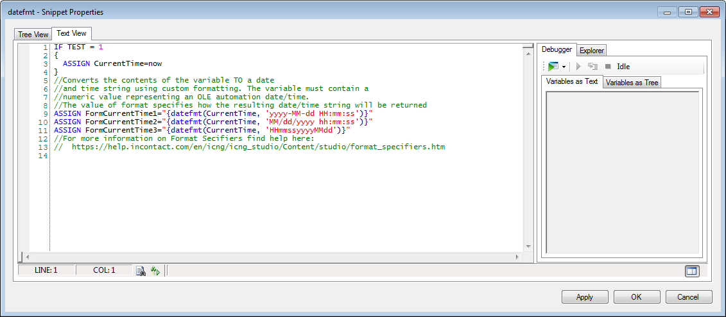This screenshot has width=726, height=317.
Task: Click the Cancel button
Action: [x=688, y=297]
